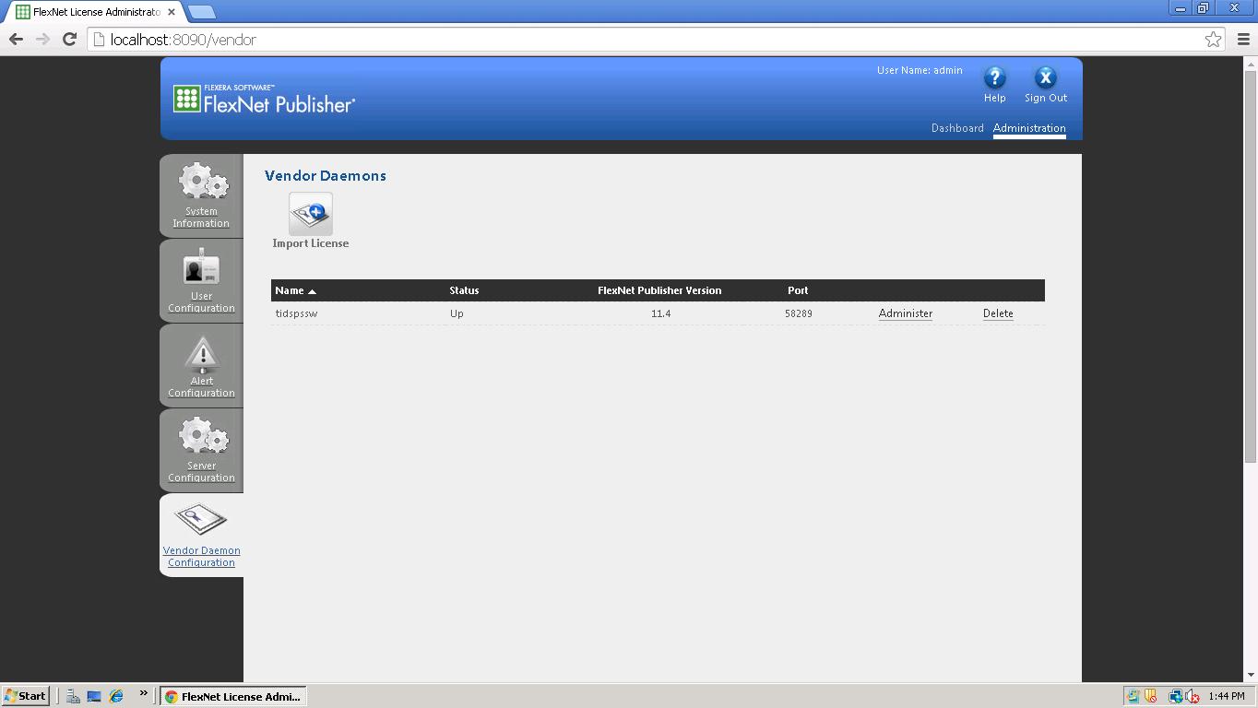Click the 1:44 PM taskbar clock
1258x708 pixels.
(1226, 696)
